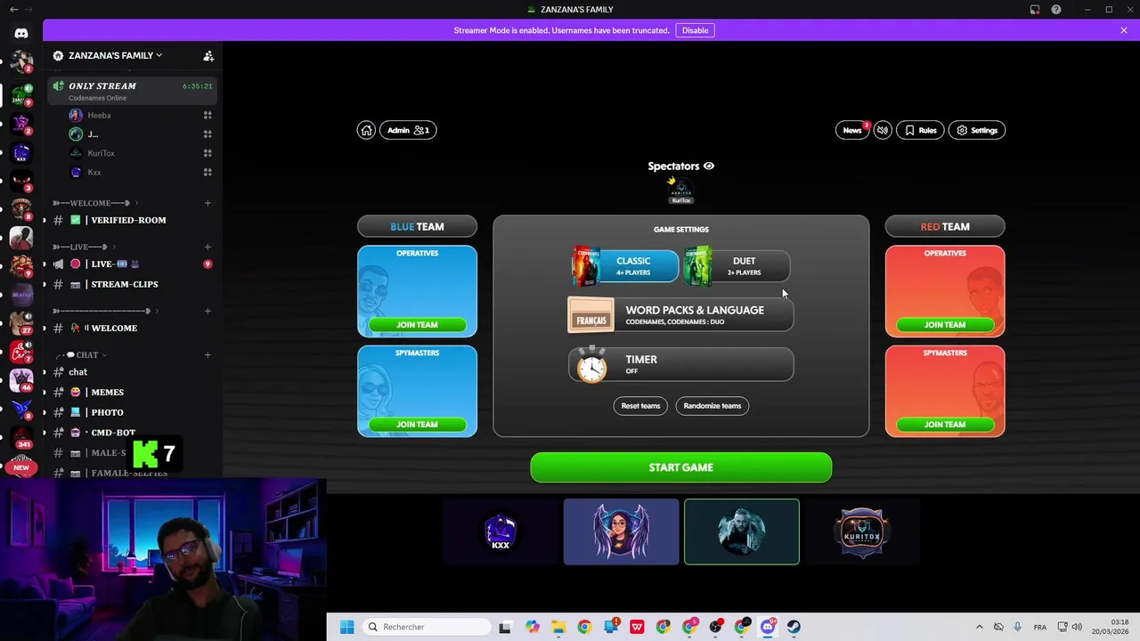The width and height of the screenshot is (1140, 641).
Task: Collapse the LIVE category
Action: pos(85,247)
